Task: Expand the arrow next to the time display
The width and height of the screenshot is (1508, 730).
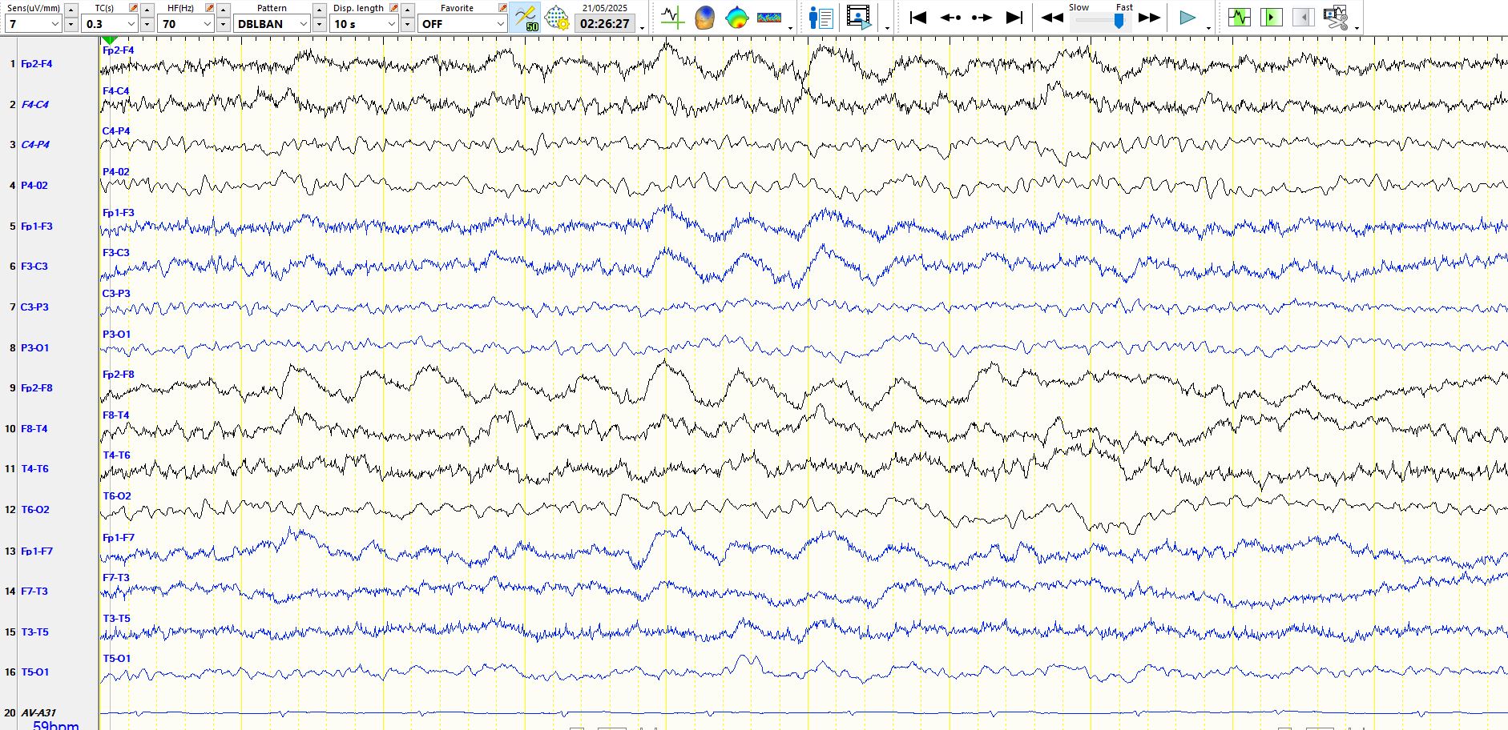Action: [642, 28]
